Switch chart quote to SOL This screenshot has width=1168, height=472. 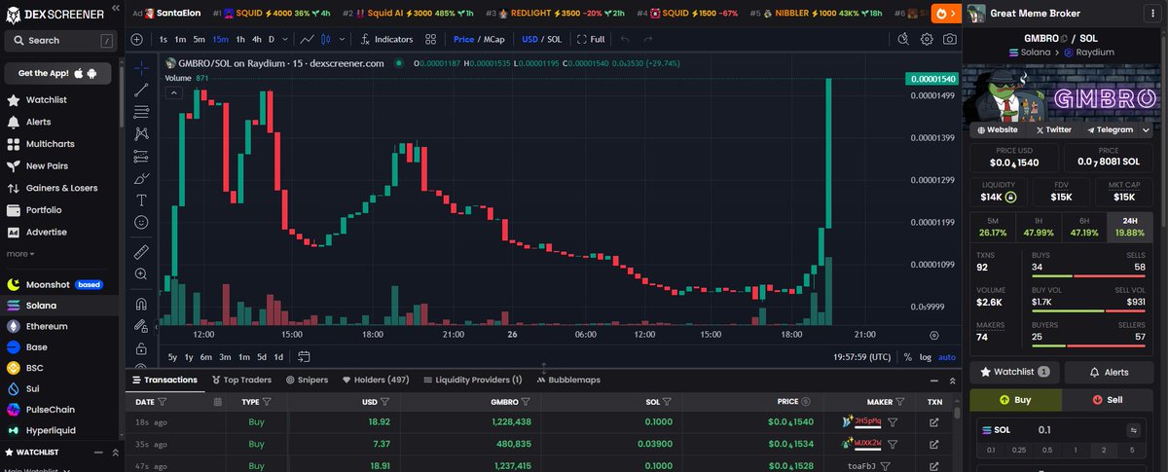[555, 39]
